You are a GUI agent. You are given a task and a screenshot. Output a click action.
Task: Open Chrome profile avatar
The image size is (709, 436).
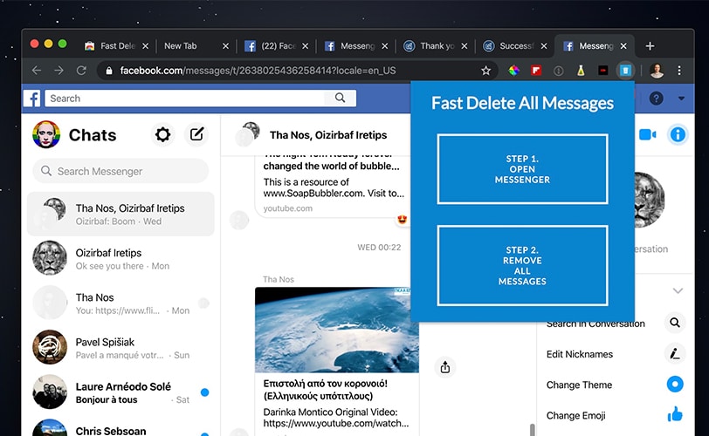pyautogui.click(x=657, y=71)
